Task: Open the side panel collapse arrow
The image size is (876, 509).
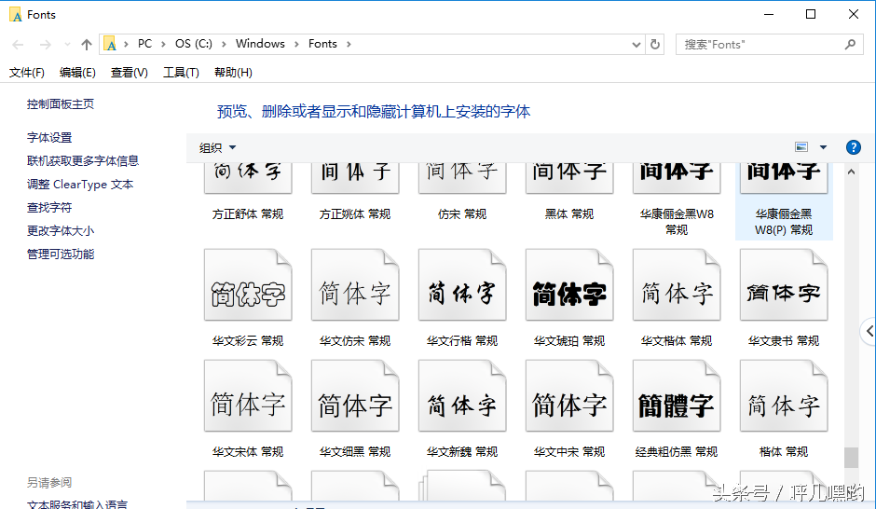Action: click(869, 331)
